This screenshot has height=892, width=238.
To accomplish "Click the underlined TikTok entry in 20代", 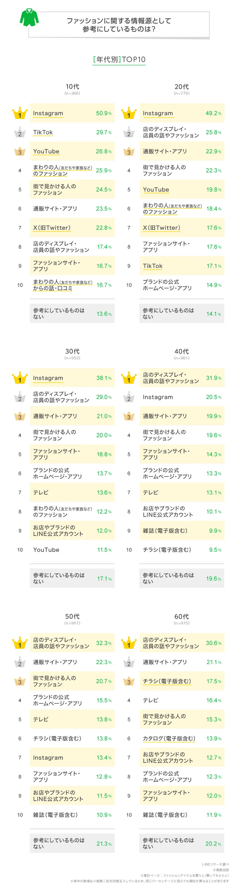I will (153, 266).
